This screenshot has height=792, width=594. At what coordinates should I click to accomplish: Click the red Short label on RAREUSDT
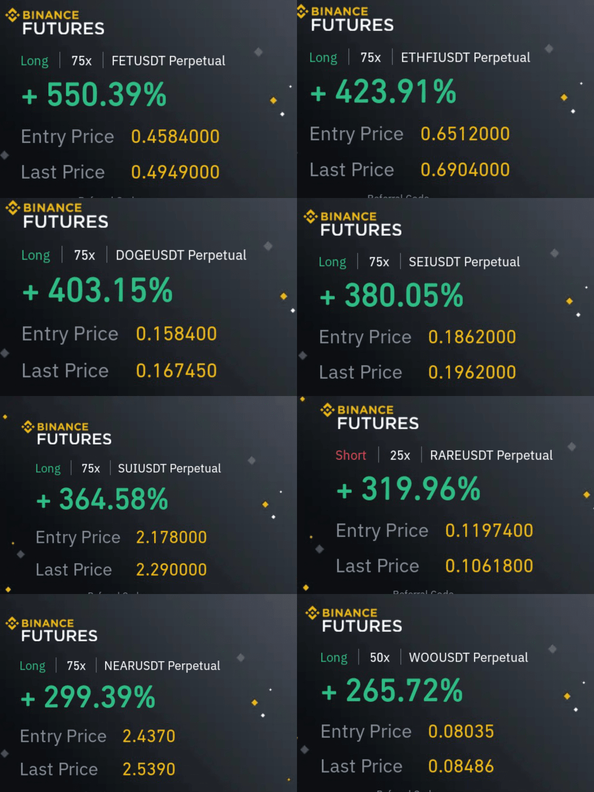[x=350, y=455]
